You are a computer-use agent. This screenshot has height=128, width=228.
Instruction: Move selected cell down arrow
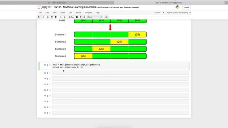coord(65,17)
